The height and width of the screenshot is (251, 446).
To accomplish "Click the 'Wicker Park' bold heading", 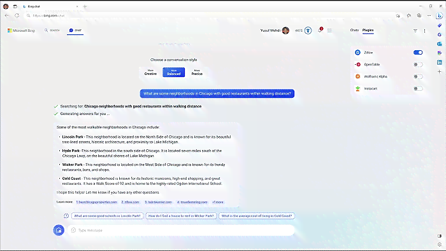I will point(72,165).
